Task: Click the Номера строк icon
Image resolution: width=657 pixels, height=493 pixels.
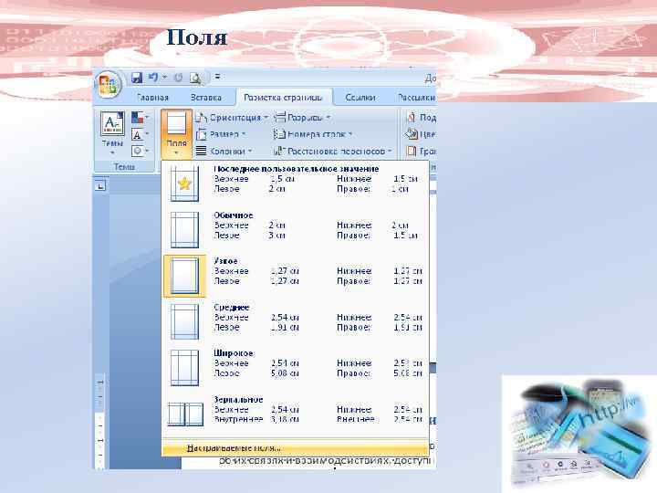Action: pos(279,134)
